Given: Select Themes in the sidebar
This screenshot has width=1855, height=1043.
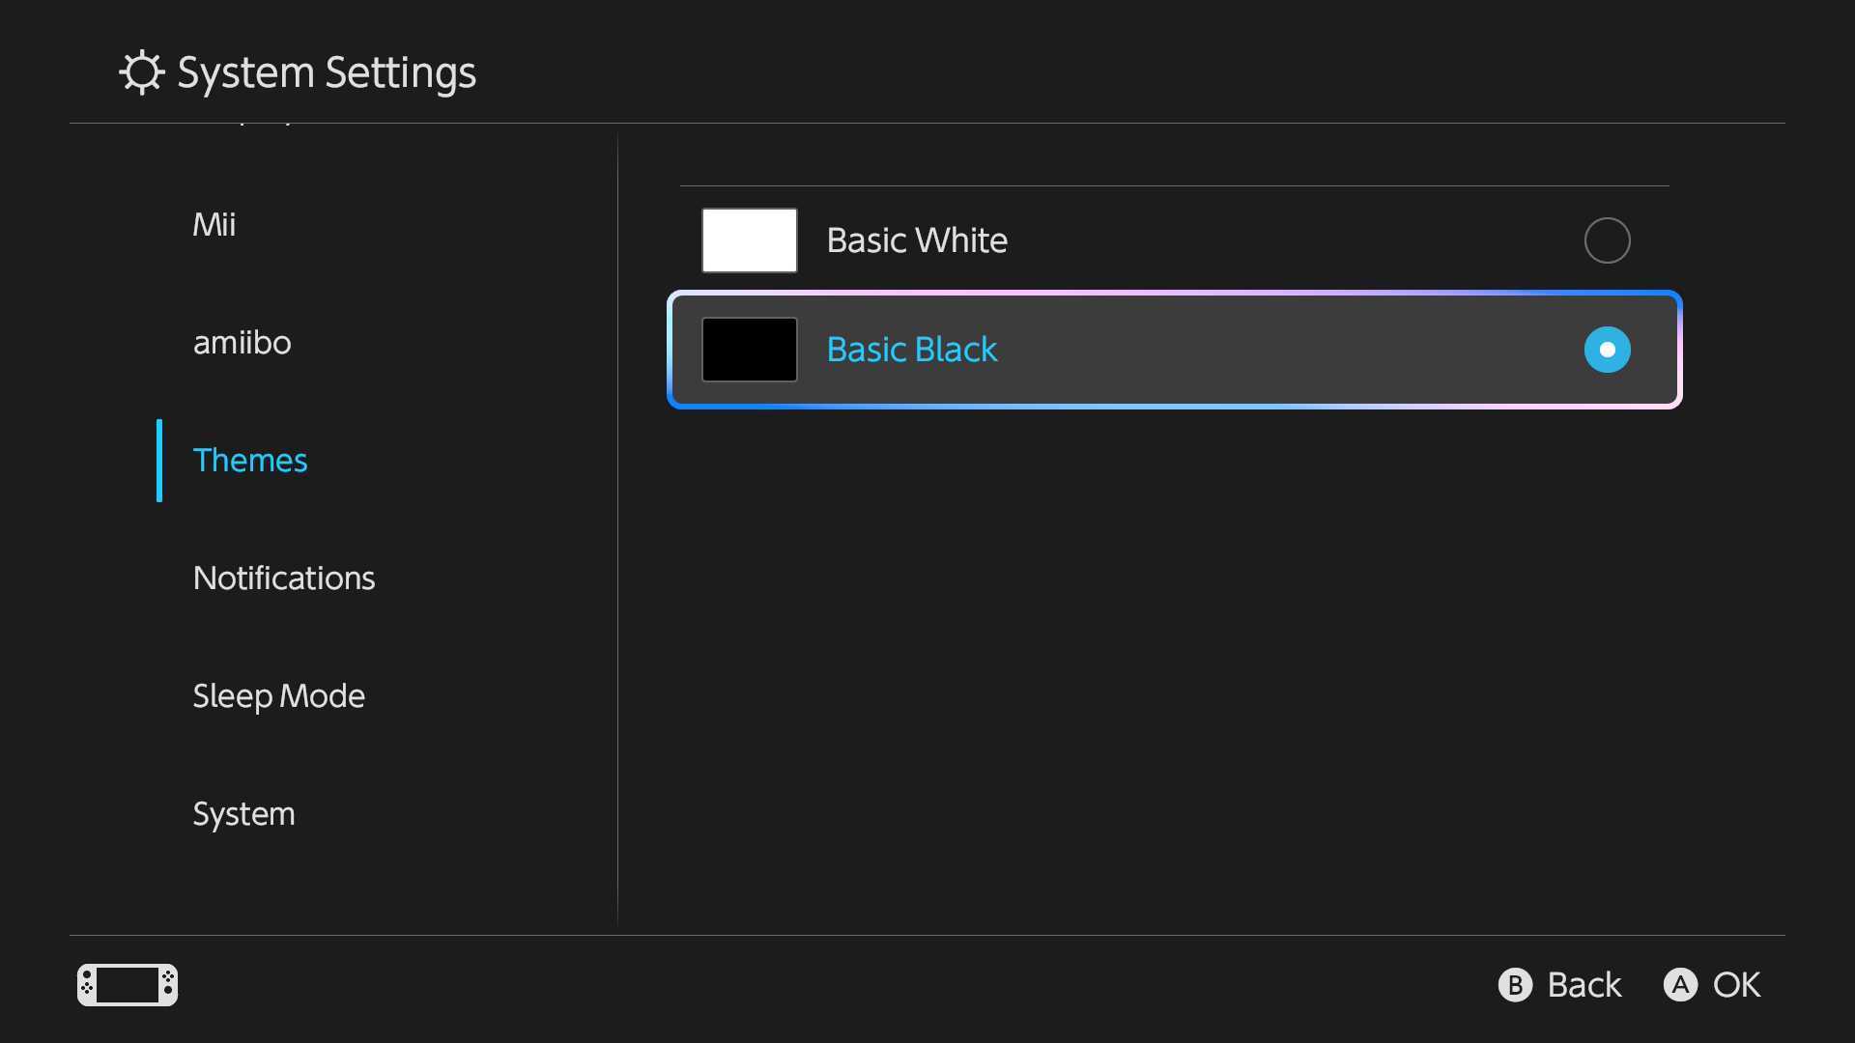Looking at the screenshot, I should 250,461.
